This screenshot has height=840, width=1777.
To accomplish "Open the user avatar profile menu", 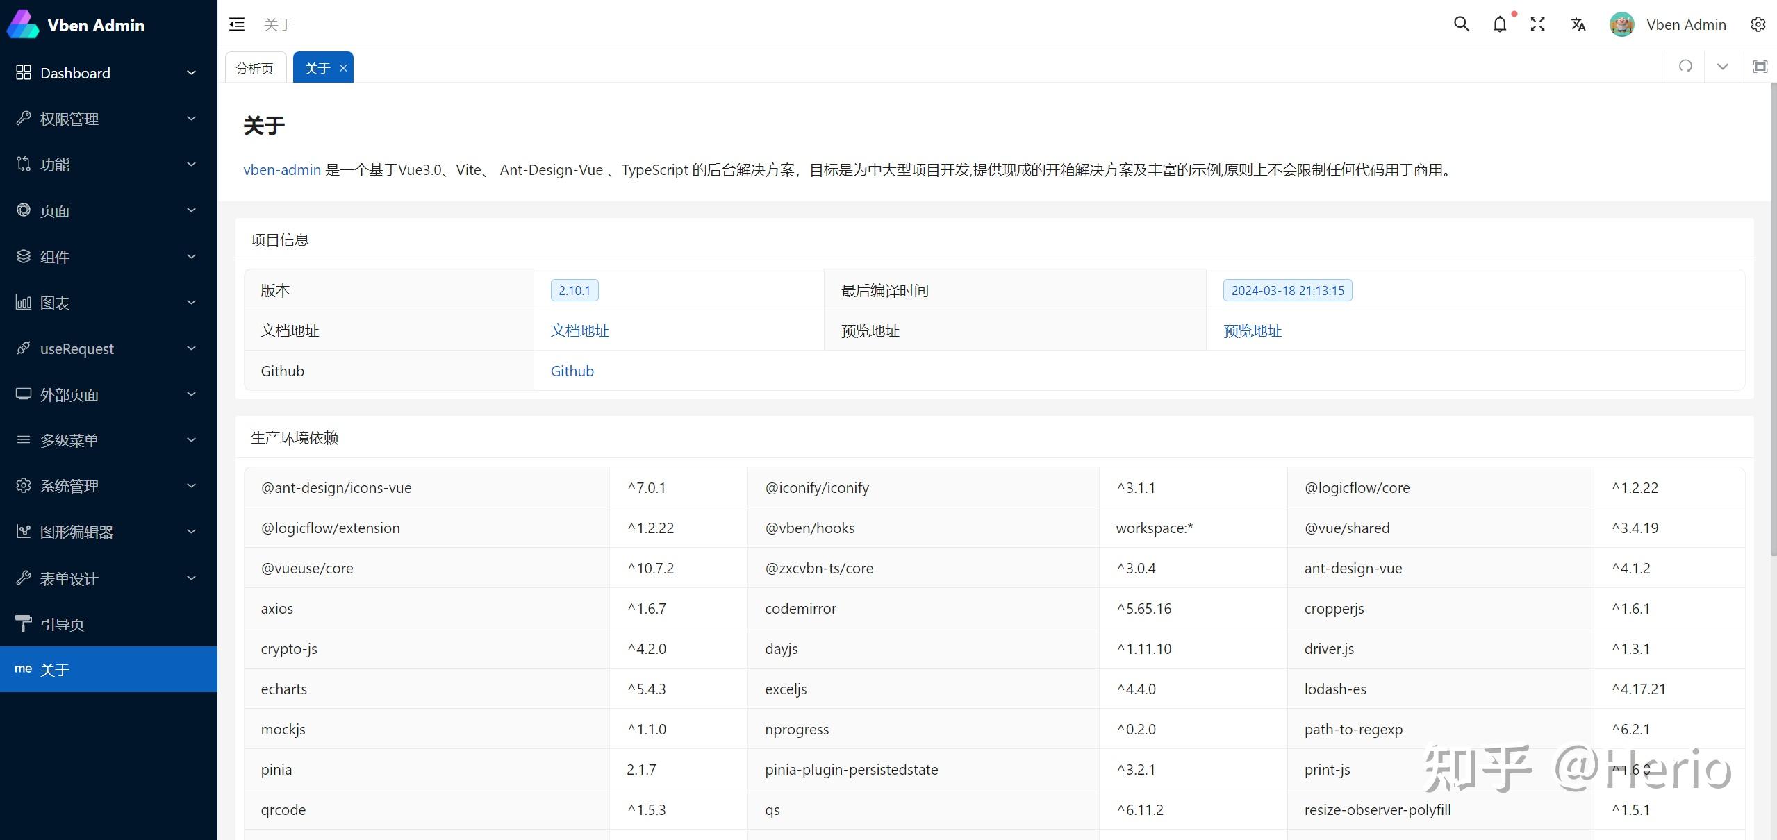I will [x=1621, y=24].
